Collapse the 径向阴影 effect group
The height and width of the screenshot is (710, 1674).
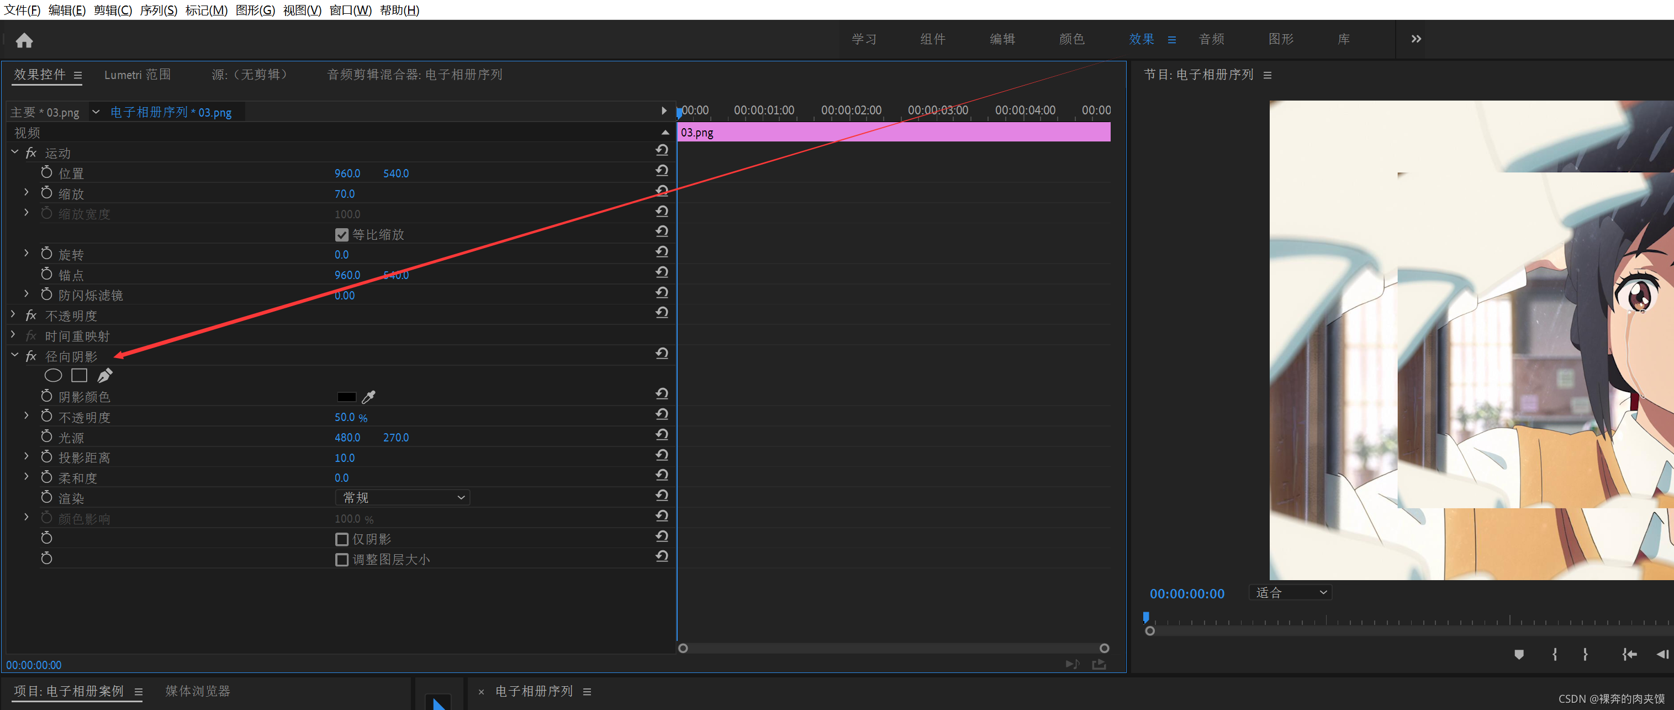coord(14,356)
